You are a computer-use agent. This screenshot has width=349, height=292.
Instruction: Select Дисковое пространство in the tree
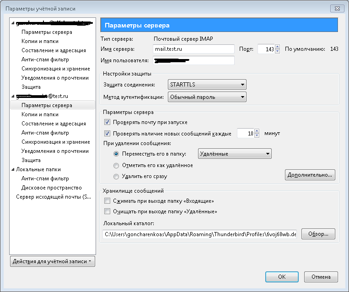[x=51, y=188]
